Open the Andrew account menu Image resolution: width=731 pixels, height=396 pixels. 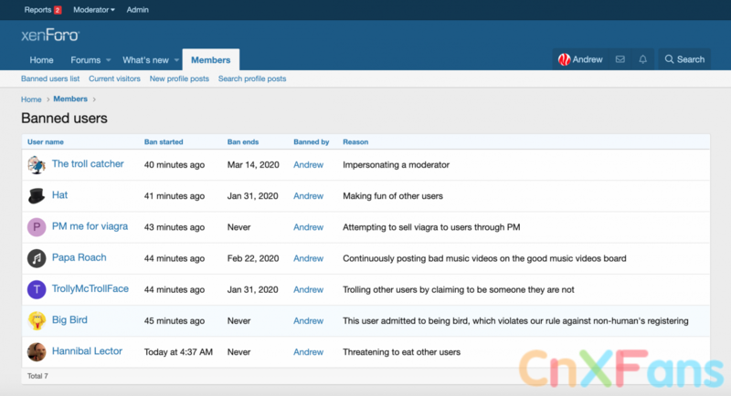580,59
